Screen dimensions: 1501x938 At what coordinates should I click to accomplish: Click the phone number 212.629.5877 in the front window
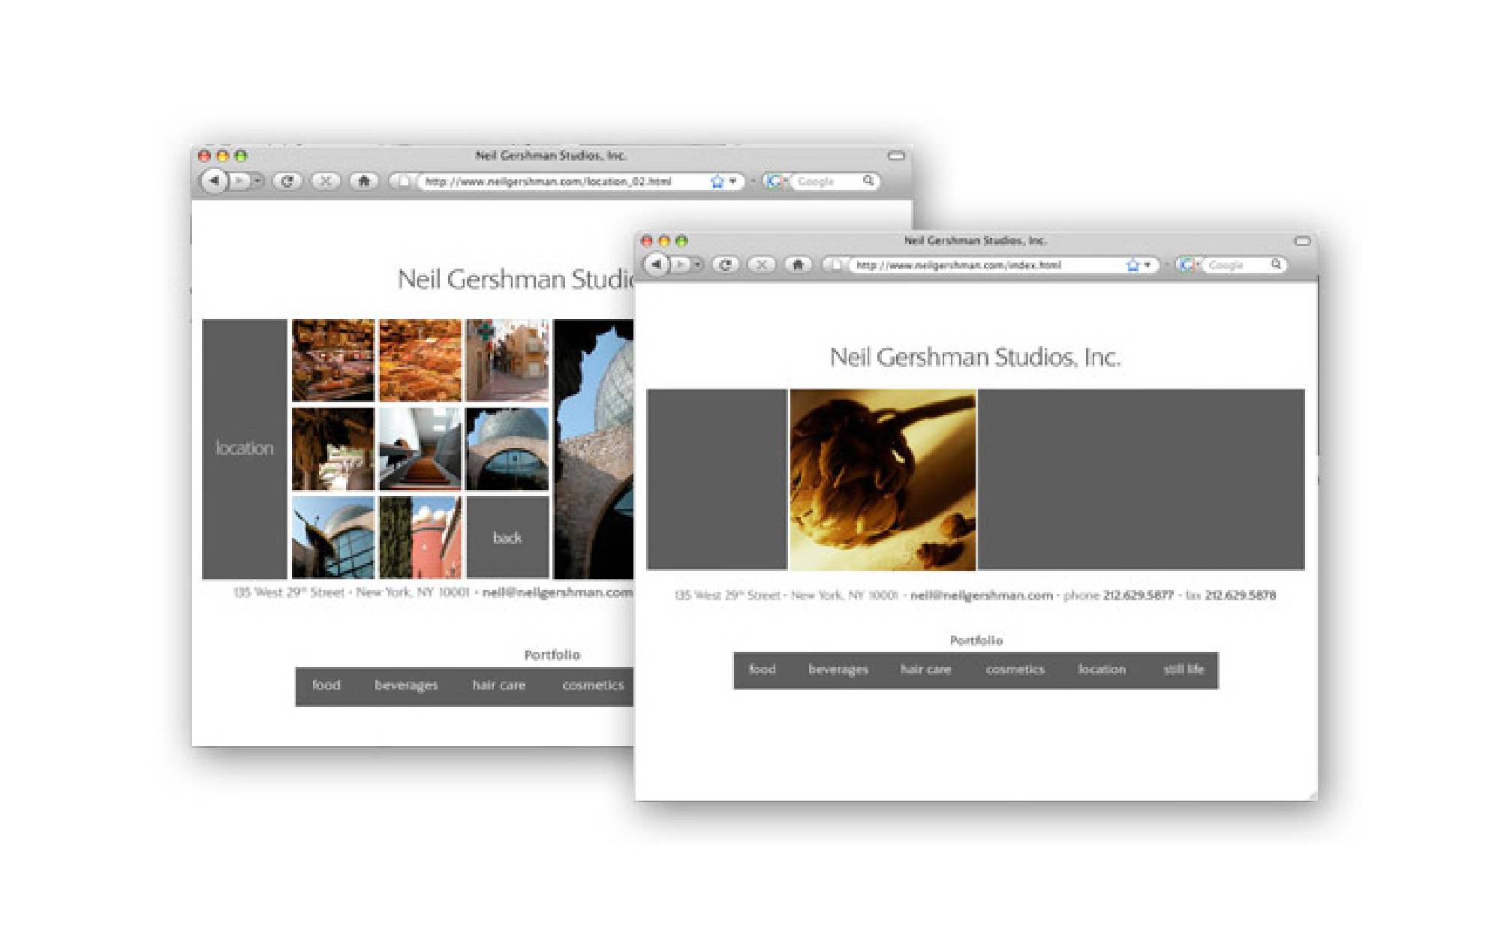1139,596
